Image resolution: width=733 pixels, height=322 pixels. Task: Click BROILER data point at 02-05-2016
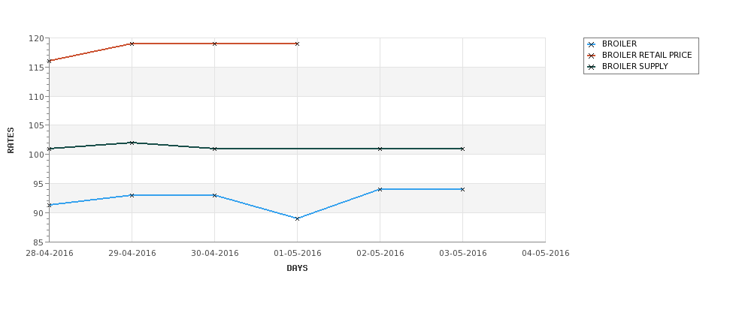(380, 189)
